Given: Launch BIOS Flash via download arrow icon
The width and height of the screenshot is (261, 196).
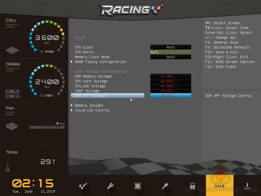Looking at the screenshot, I should click(x=247, y=186).
